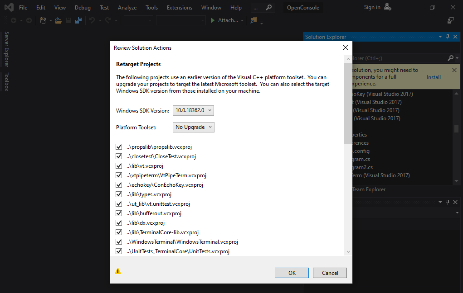
Task: Open the Extensions menu
Action: (x=179, y=8)
